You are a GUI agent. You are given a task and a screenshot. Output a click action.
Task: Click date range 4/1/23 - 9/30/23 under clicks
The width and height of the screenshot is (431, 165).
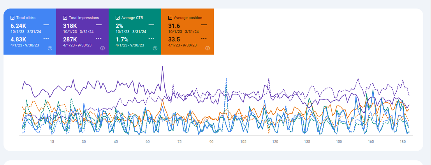click(25, 45)
